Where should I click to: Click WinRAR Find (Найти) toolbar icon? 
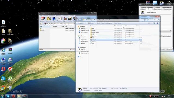[x=70, y=19]
